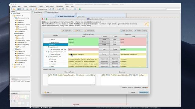Click the All No button

point(78,31)
